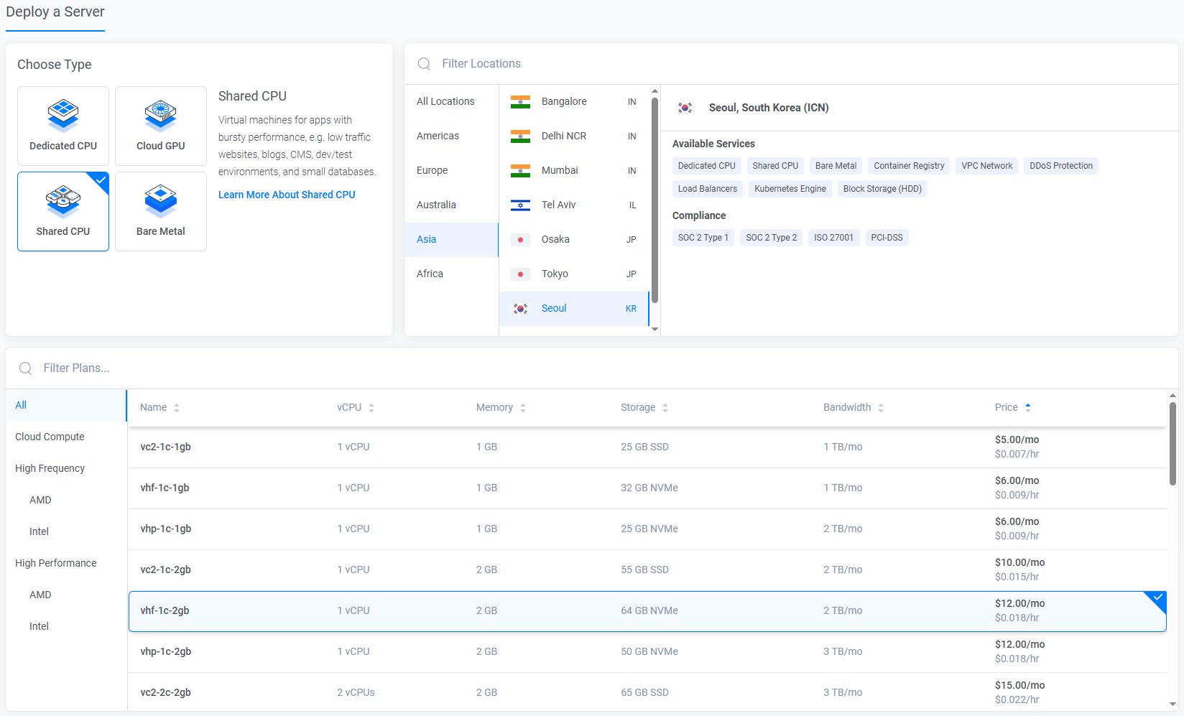
Task: Select Tel Aviv by its Israel flag
Action: (520, 205)
